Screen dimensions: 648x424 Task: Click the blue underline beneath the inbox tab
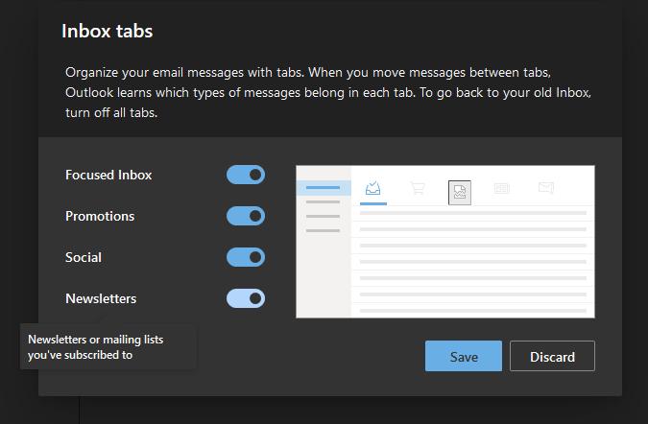pos(373,203)
